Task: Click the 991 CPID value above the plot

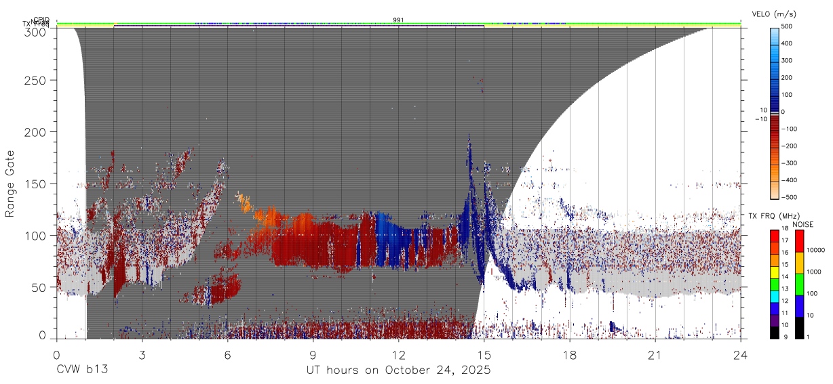Action: point(399,20)
